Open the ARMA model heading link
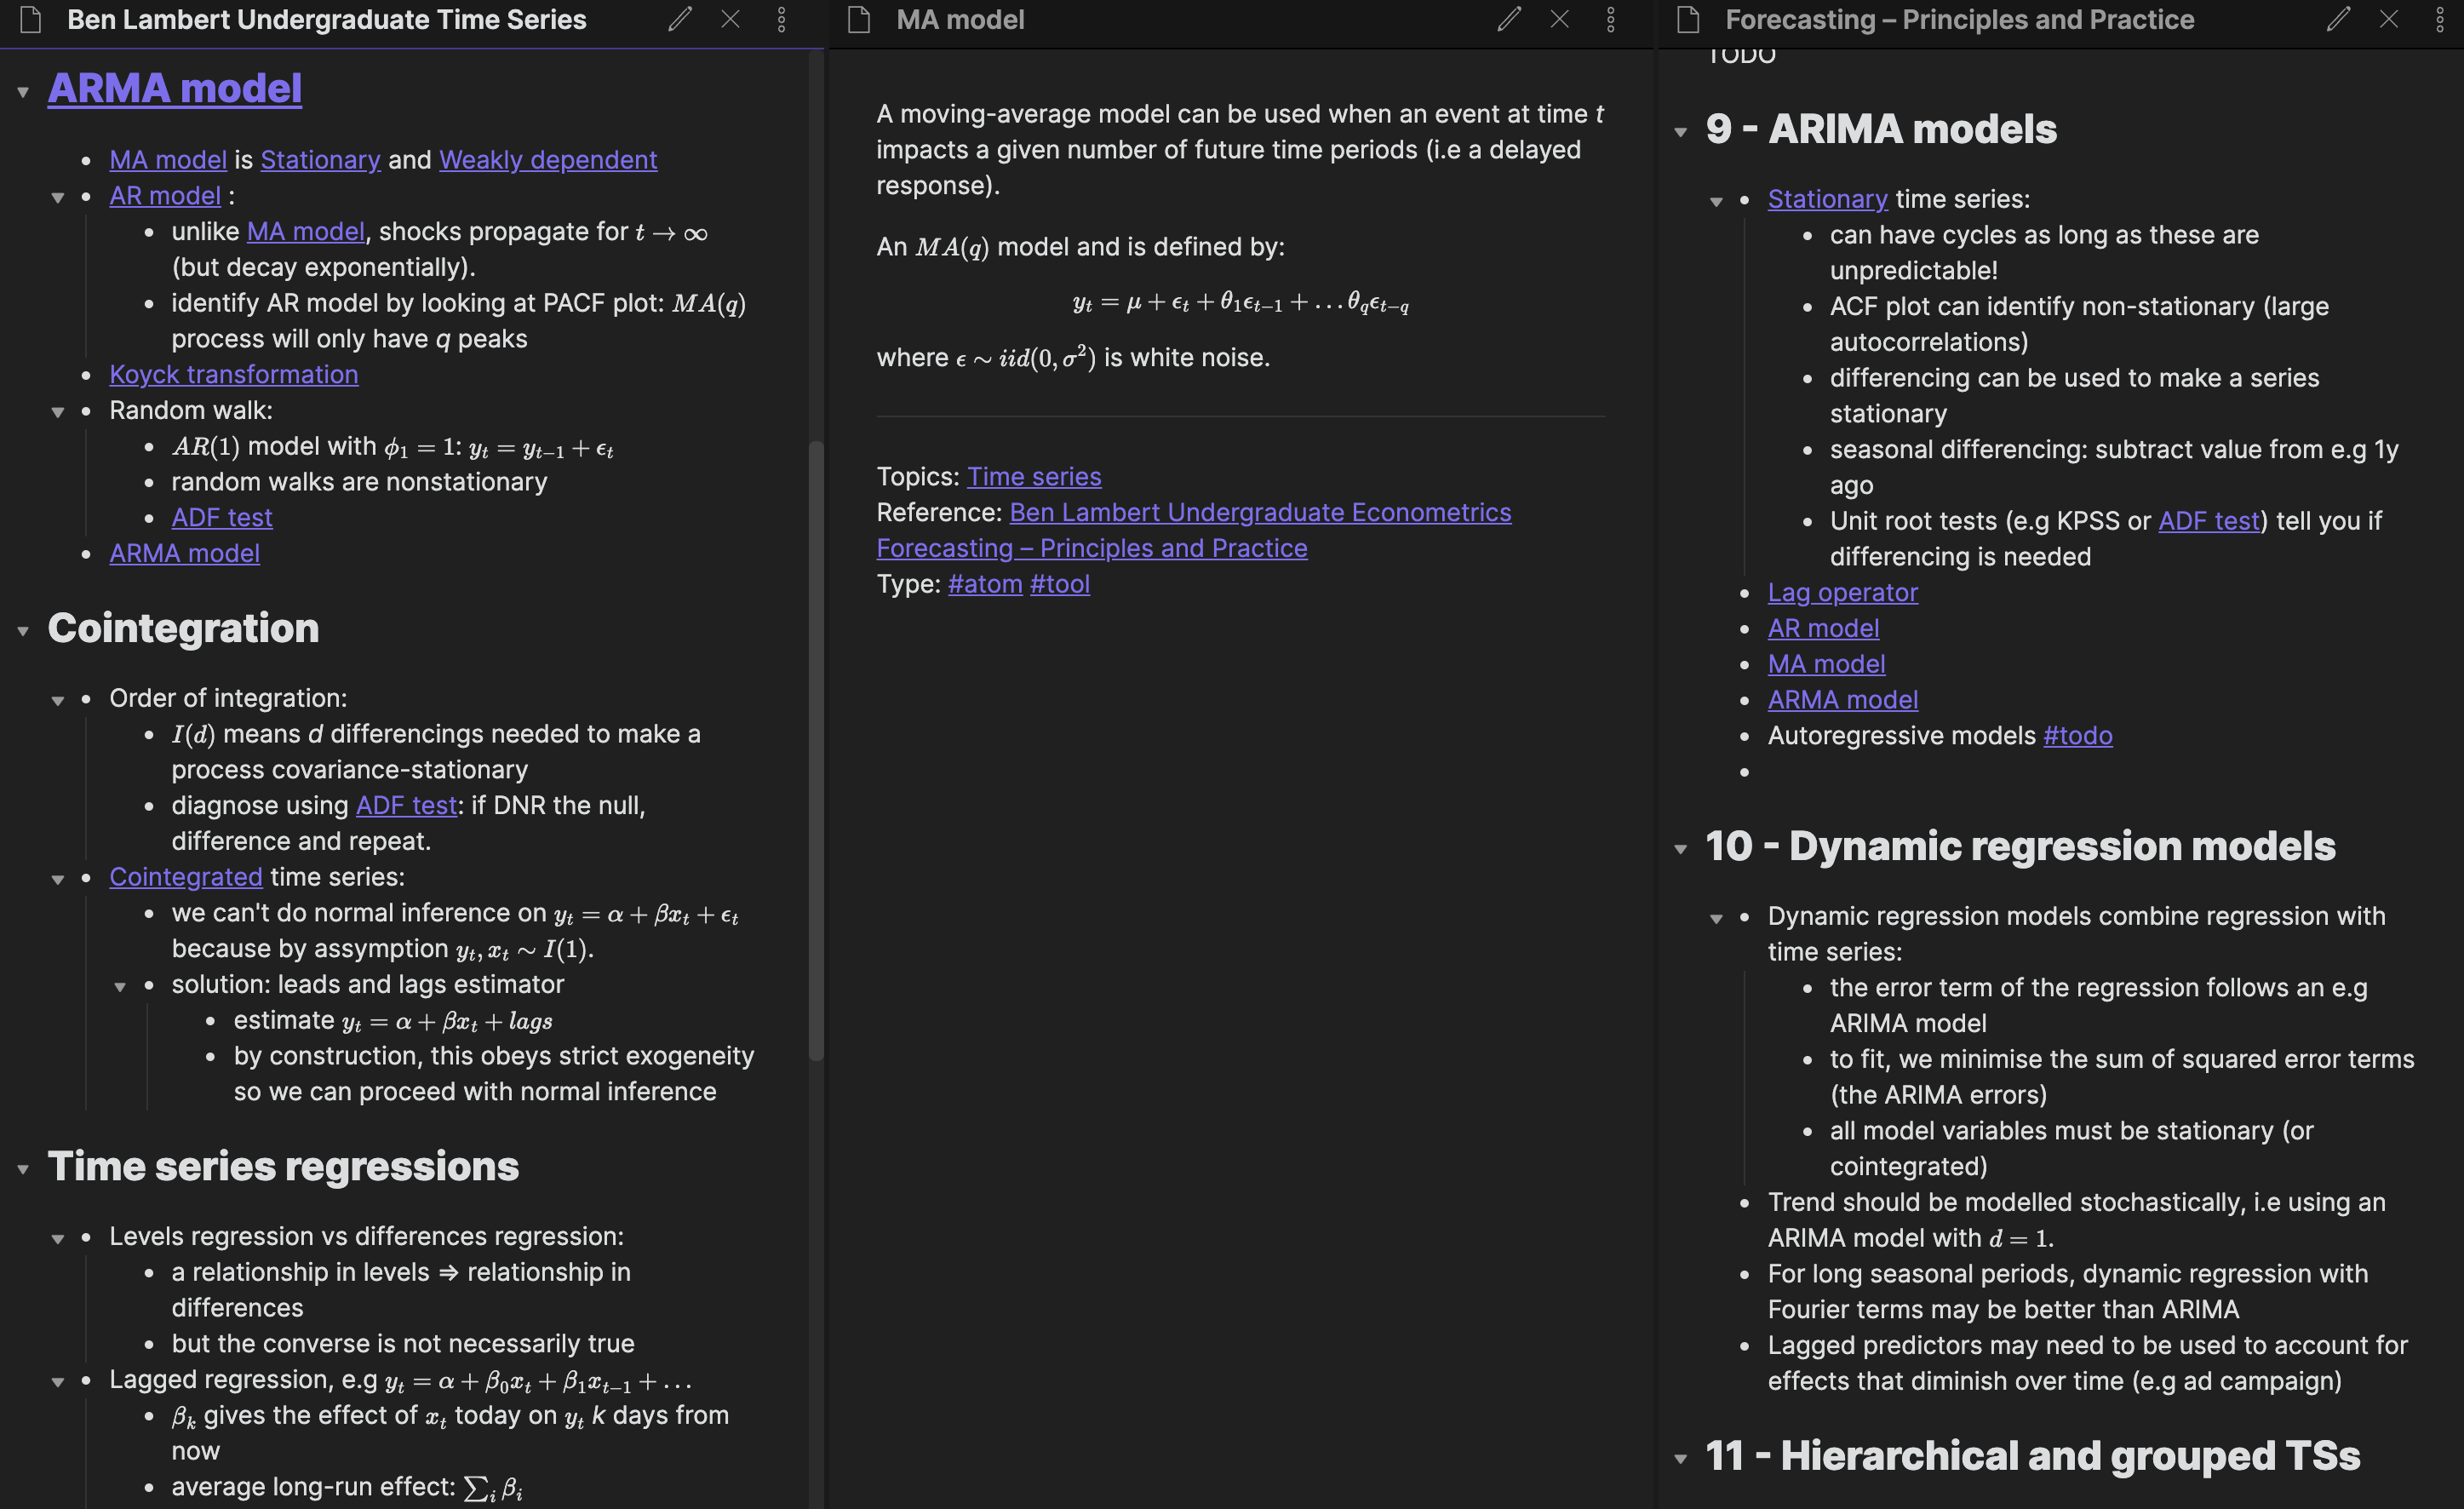This screenshot has width=2464, height=1509. [175, 88]
